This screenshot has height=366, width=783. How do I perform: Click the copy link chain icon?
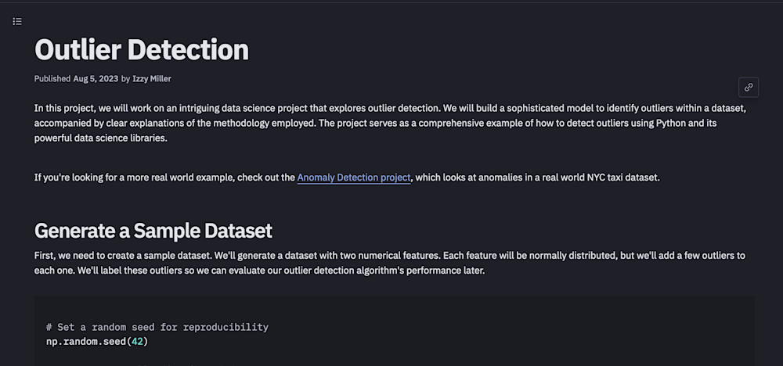(x=749, y=87)
